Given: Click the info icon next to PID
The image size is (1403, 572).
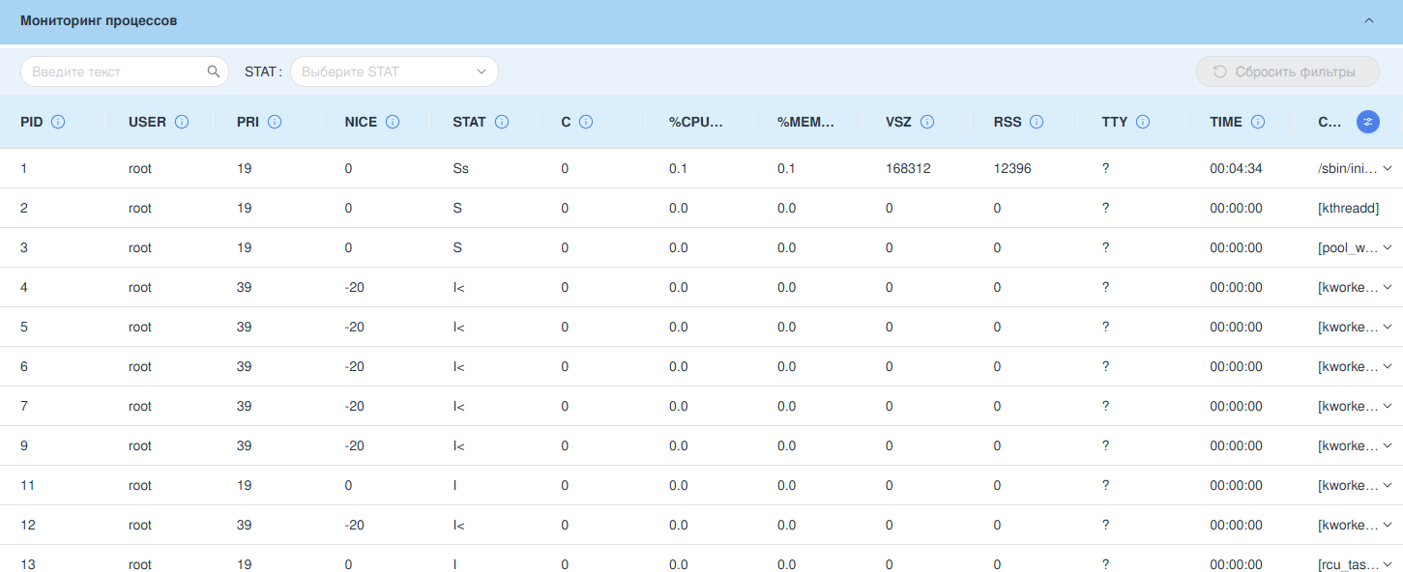Looking at the screenshot, I should coord(58,122).
